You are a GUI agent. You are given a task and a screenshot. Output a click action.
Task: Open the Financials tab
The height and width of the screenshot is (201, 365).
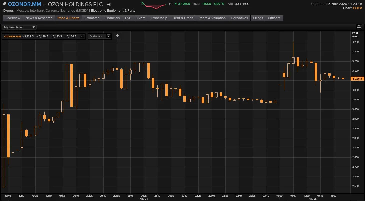[112, 18]
